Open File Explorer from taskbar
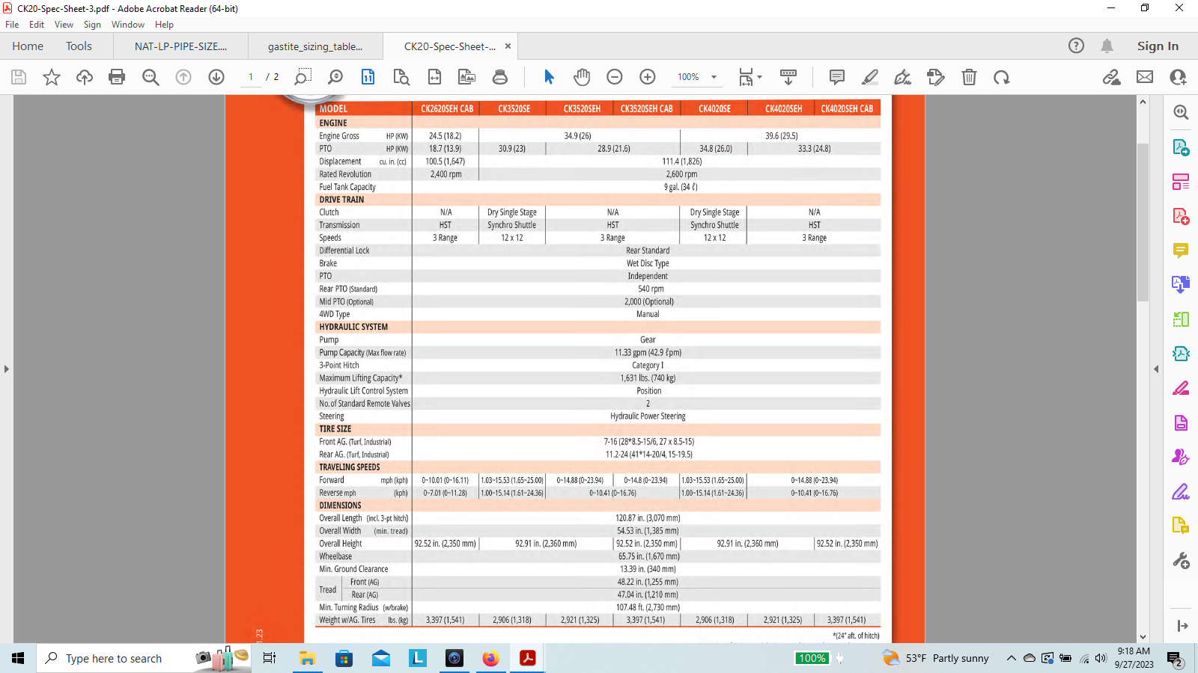1198x673 pixels. [x=307, y=658]
